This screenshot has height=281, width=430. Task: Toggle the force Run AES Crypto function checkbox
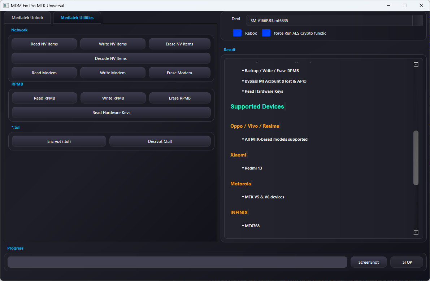tap(266, 33)
